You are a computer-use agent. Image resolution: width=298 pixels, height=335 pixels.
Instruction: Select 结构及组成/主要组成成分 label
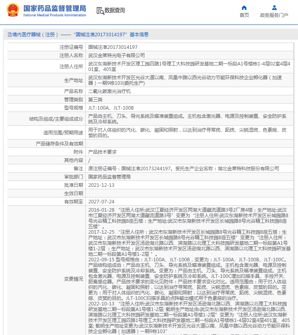[56, 119]
